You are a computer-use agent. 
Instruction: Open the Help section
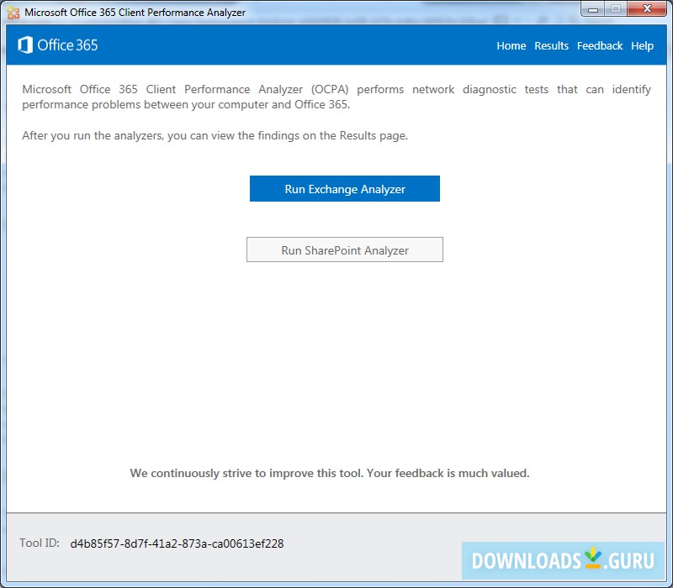(x=642, y=45)
